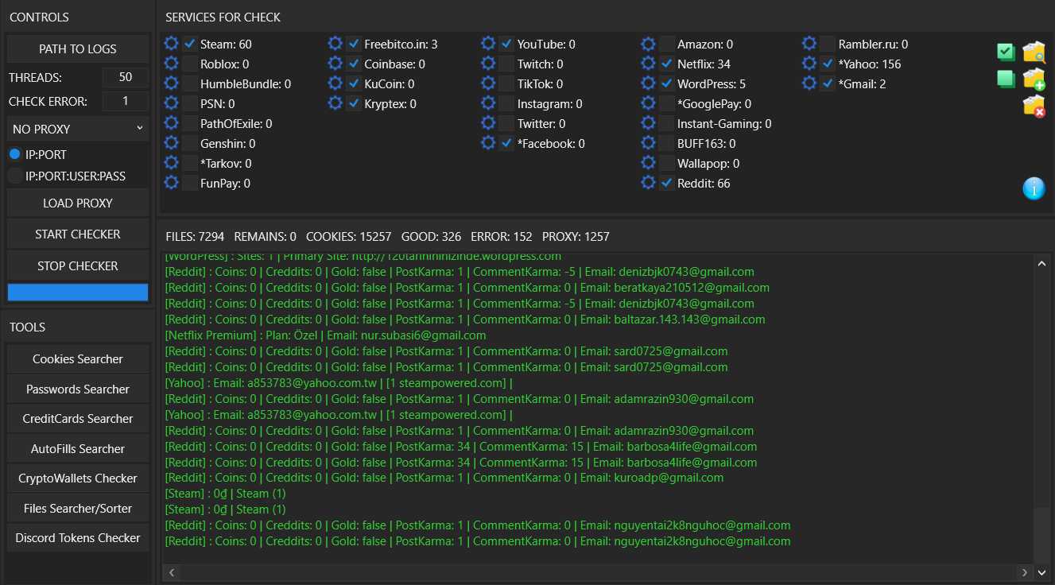Open the Discord Tokens Checker tool
Viewport: 1055px width, 585px height.
tap(78, 538)
